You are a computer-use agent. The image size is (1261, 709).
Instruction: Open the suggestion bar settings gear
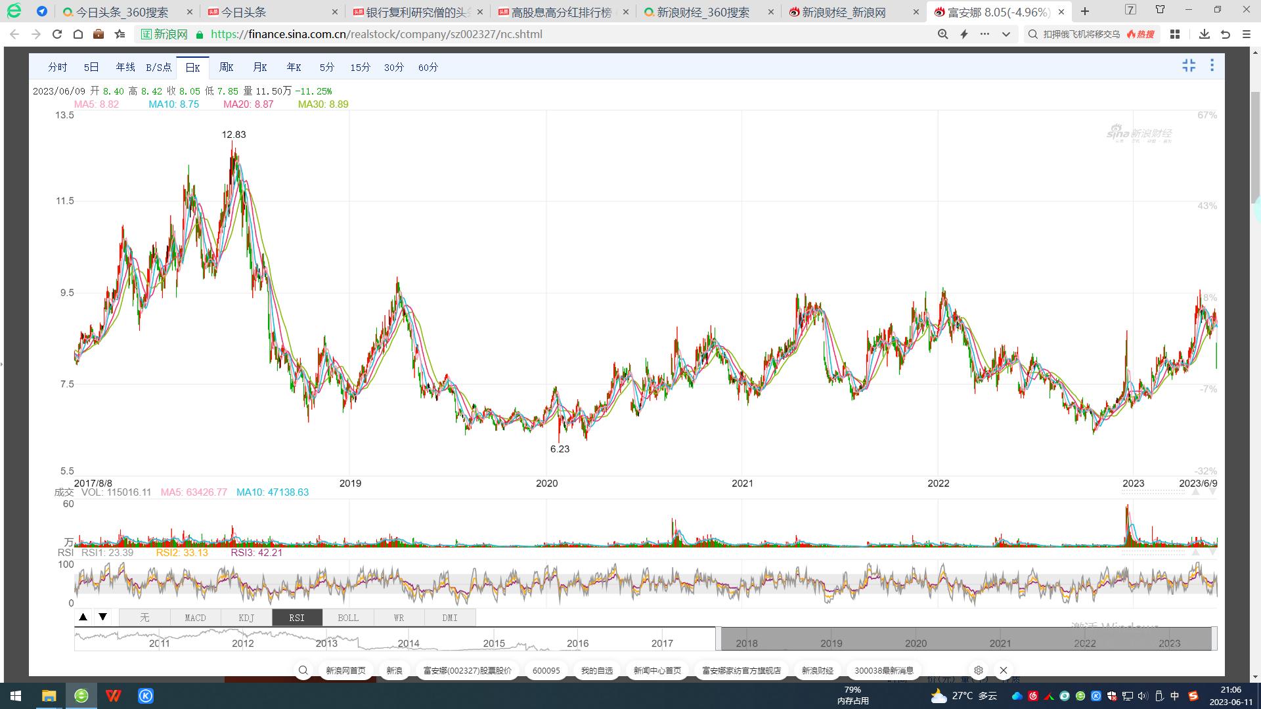(979, 670)
